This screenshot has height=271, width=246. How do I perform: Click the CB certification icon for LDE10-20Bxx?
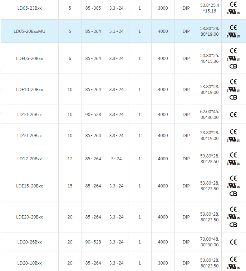pos(233,97)
